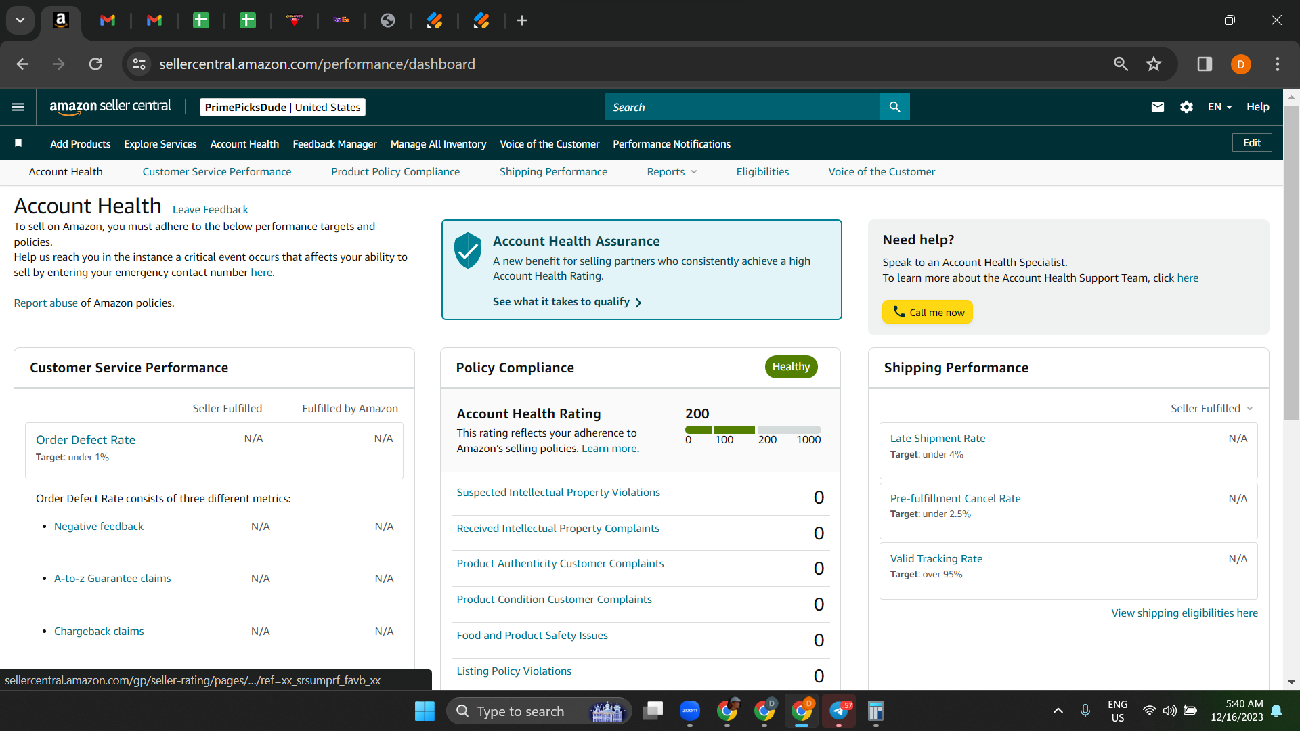Bookmark this page with the star icon

point(1154,64)
